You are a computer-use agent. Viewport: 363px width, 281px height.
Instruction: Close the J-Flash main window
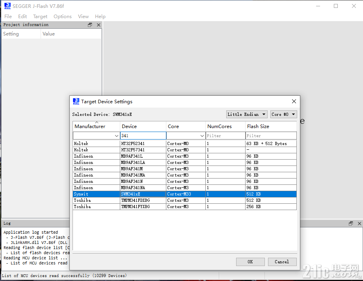[x=354, y=6]
